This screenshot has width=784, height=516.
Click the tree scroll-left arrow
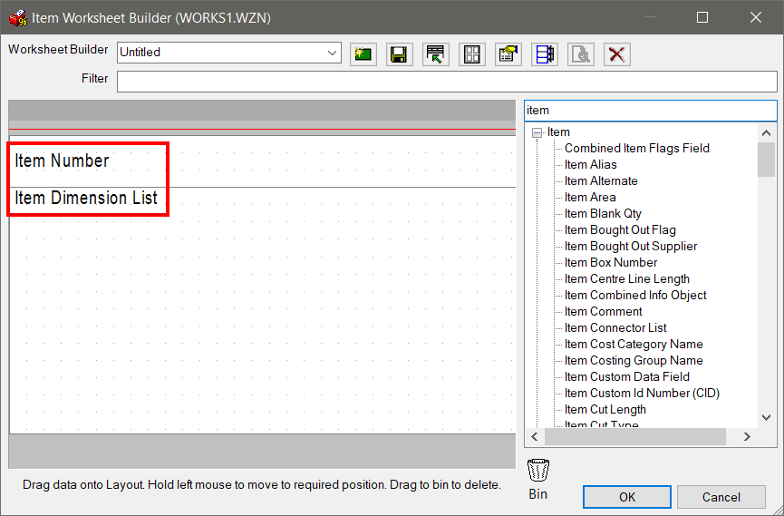point(535,437)
